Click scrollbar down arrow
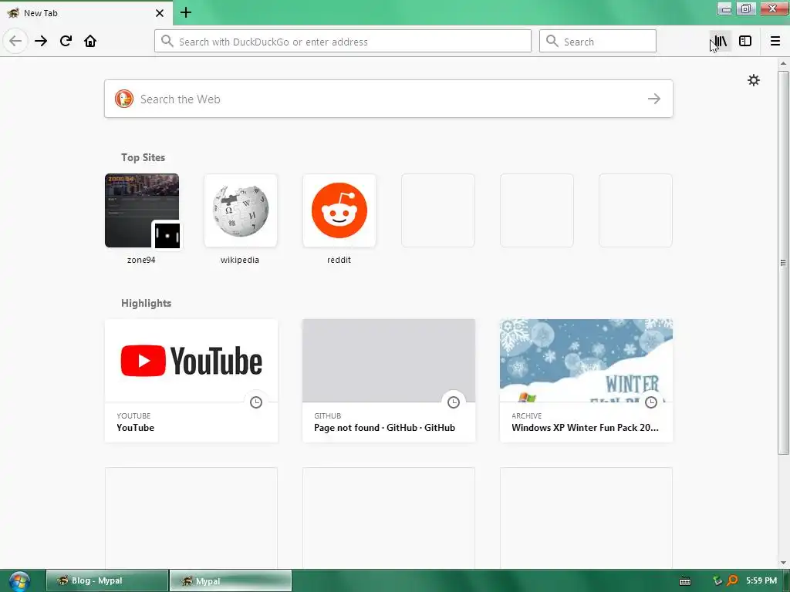Image resolution: width=790 pixels, height=592 pixels. [783, 563]
